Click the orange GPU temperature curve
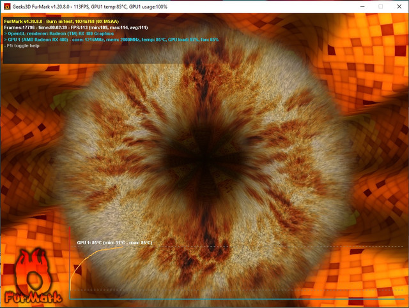The image size is (409, 308). (89, 256)
